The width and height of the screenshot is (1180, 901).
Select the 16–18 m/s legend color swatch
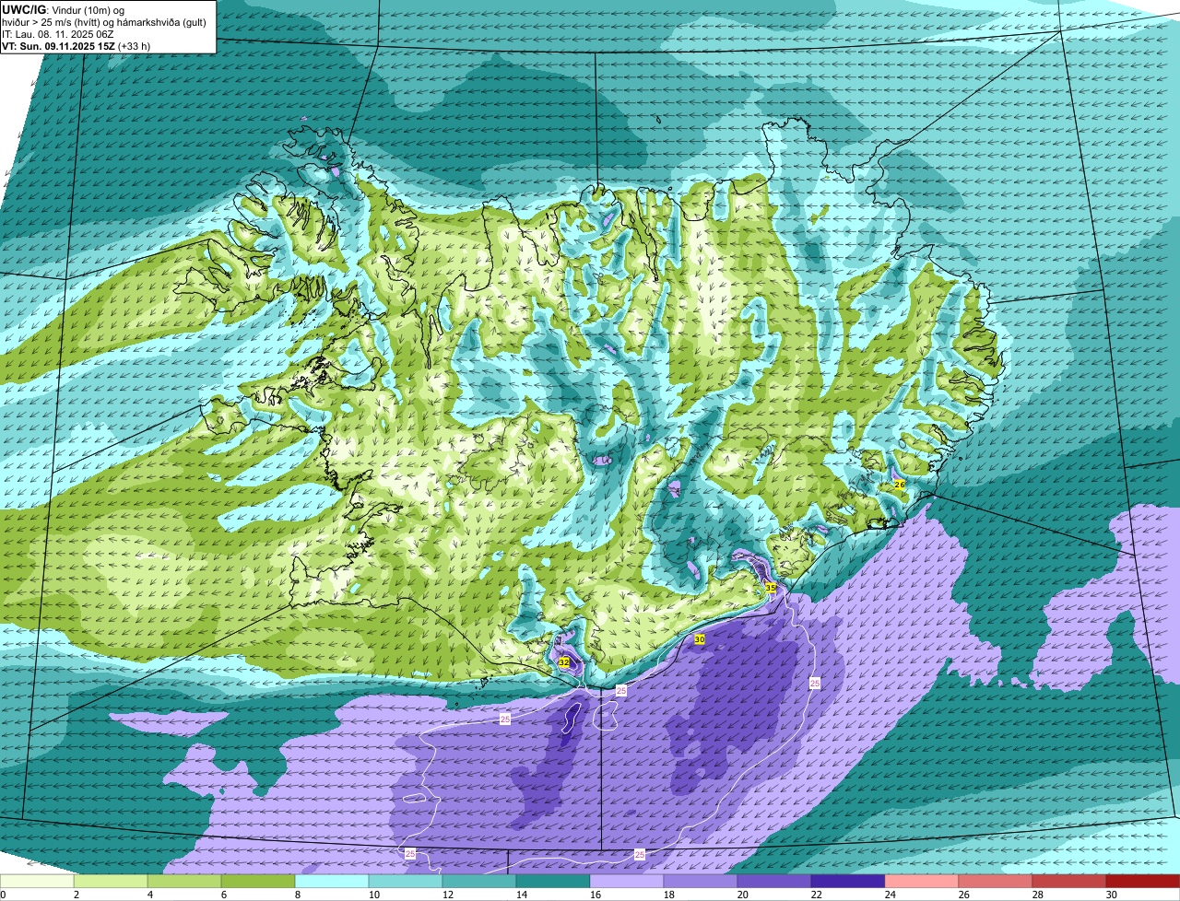pyautogui.click(x=627, y=882)
